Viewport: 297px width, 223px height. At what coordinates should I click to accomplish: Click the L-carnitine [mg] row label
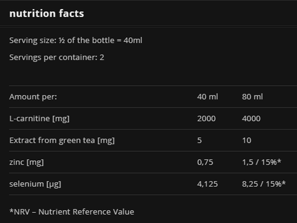click(39, 119)
